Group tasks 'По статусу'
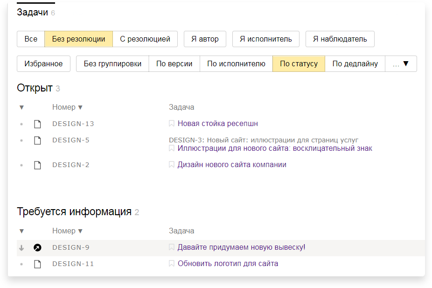 pos(299,63)
